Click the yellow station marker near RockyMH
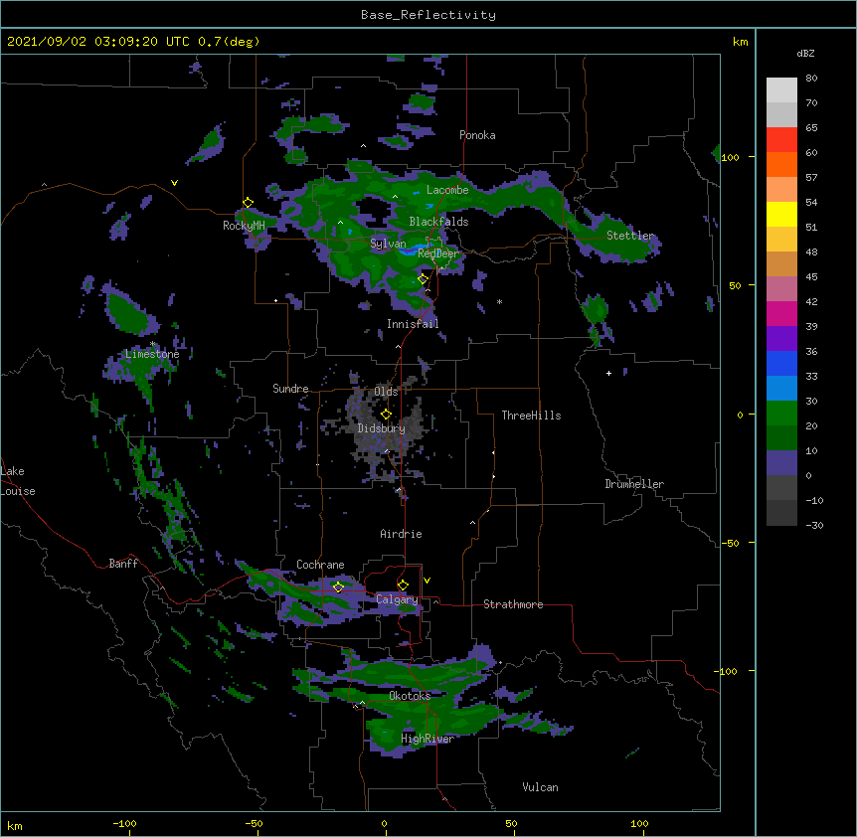 [x=249, y=203]
